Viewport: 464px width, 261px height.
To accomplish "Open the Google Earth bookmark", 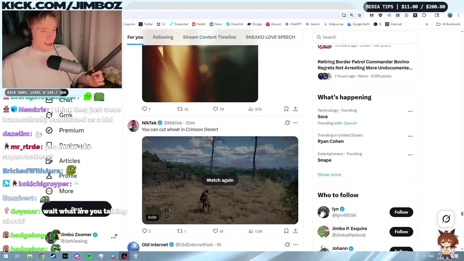I will click(x=359, y=24).
